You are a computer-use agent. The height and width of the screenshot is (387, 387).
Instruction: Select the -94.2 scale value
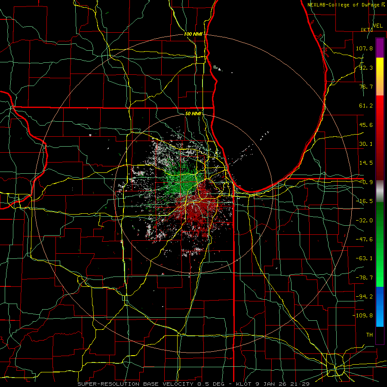[364, 297]
